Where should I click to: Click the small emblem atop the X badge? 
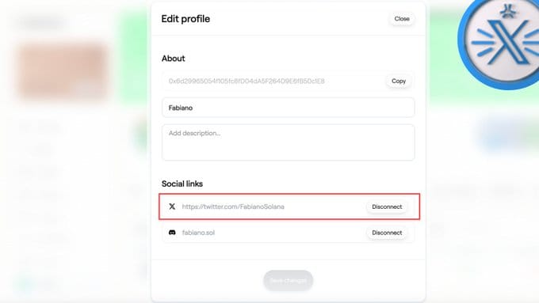pyautogui.click(x=507, y=10)
